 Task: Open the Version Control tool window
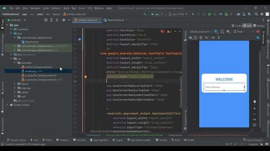click(16, 140)
